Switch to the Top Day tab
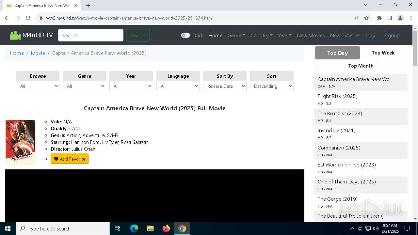The image size is (418, 235). 337,53
